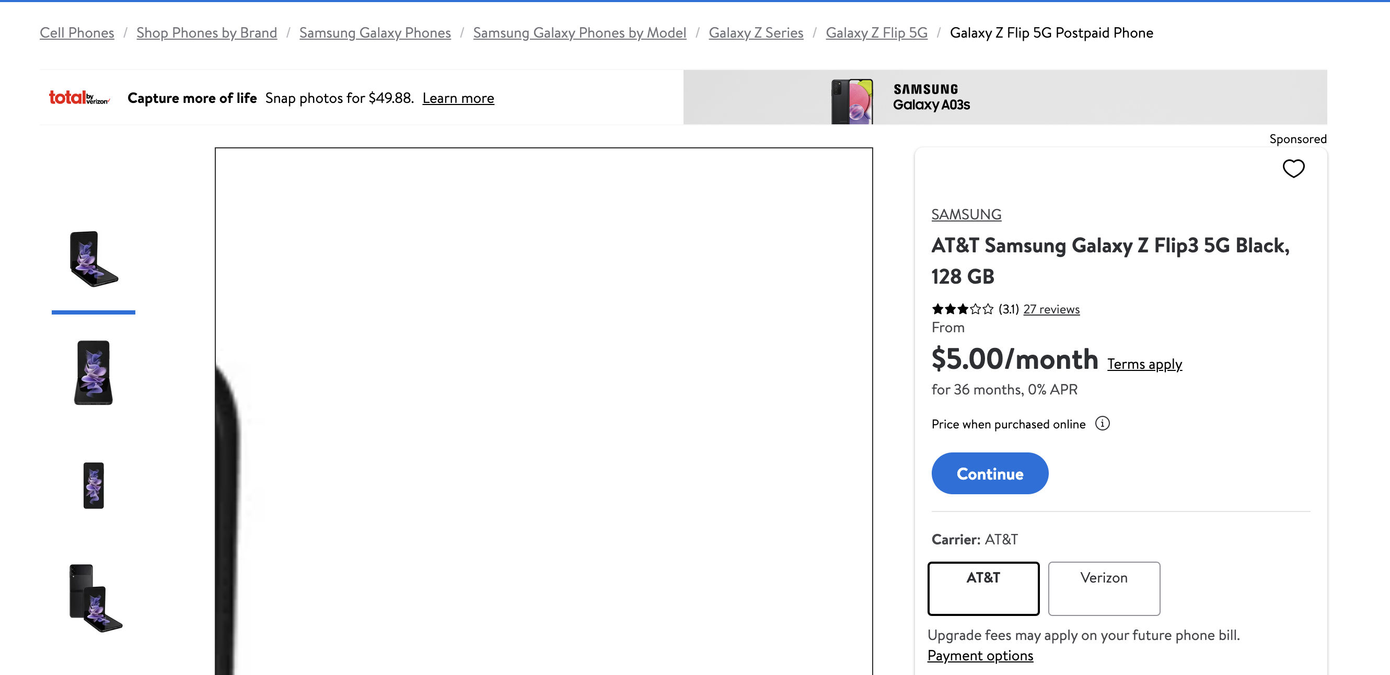The height and width of the screenshot is (675, 1390).
Task: Go to Galaxy Z Series breadcrumb
Action: [756, 33]
